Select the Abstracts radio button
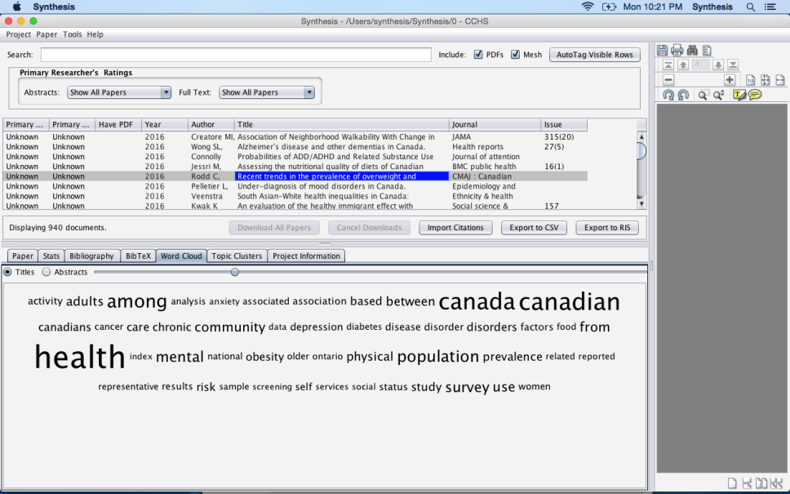Screen dimensions: 790x494 tap(47, 272)
